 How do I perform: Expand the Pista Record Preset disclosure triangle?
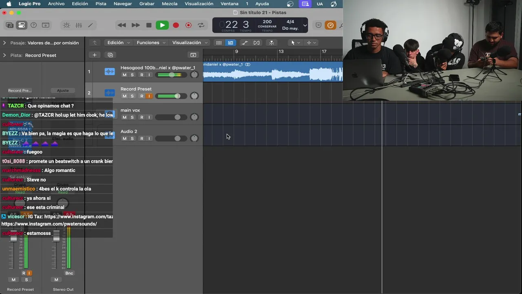point(4,55)
